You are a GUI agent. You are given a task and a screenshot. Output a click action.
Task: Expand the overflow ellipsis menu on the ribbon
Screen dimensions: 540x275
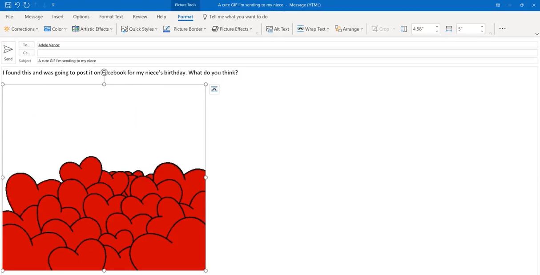[x=502, y=28]
